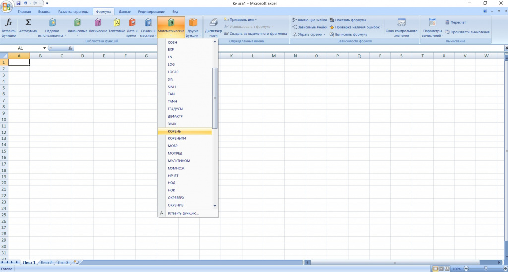The image size is (508, 272).
Task: Click the insert new worksheet tab icon
Action: click(76, 262)
